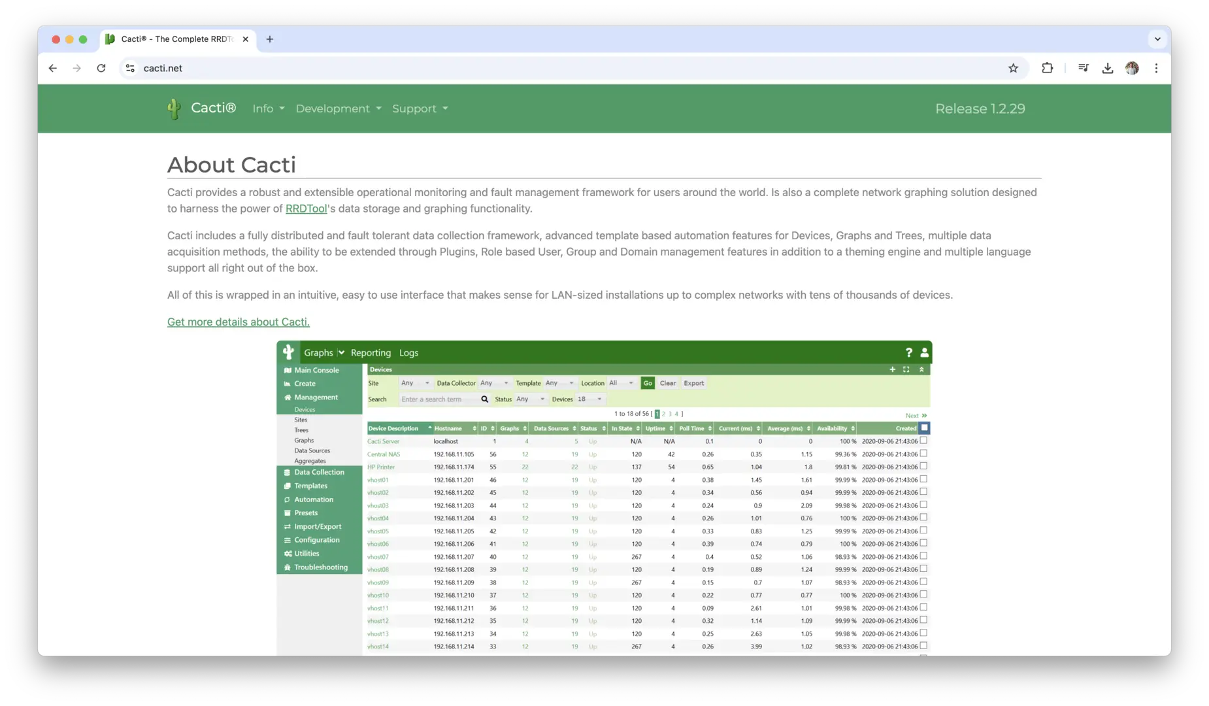Viewport: 1209px width, 706px height.
Task: Open the Create sidebar section
Action: 305,384
